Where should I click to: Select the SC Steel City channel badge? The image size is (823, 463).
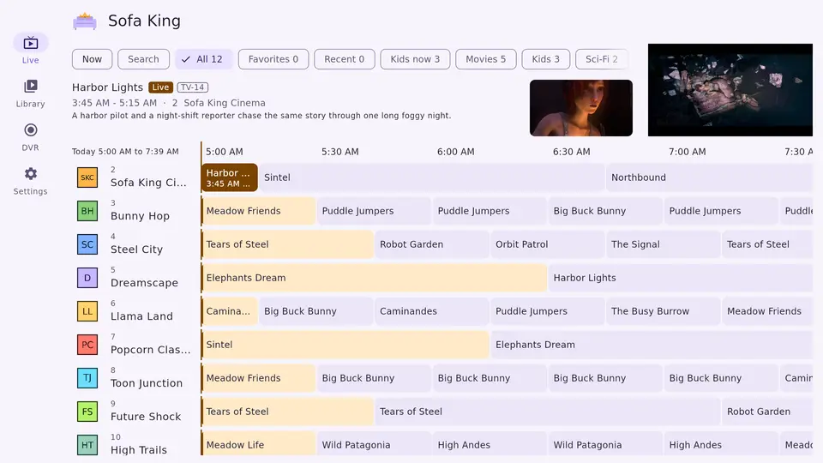tap(87, 244)
